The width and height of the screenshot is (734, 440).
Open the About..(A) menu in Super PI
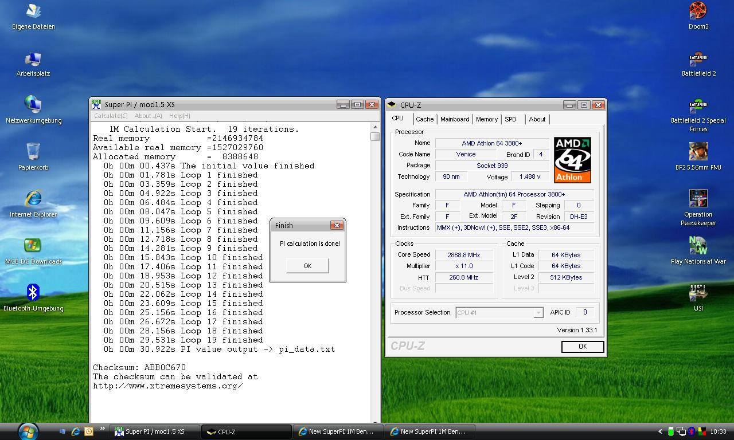pos(148,116)
